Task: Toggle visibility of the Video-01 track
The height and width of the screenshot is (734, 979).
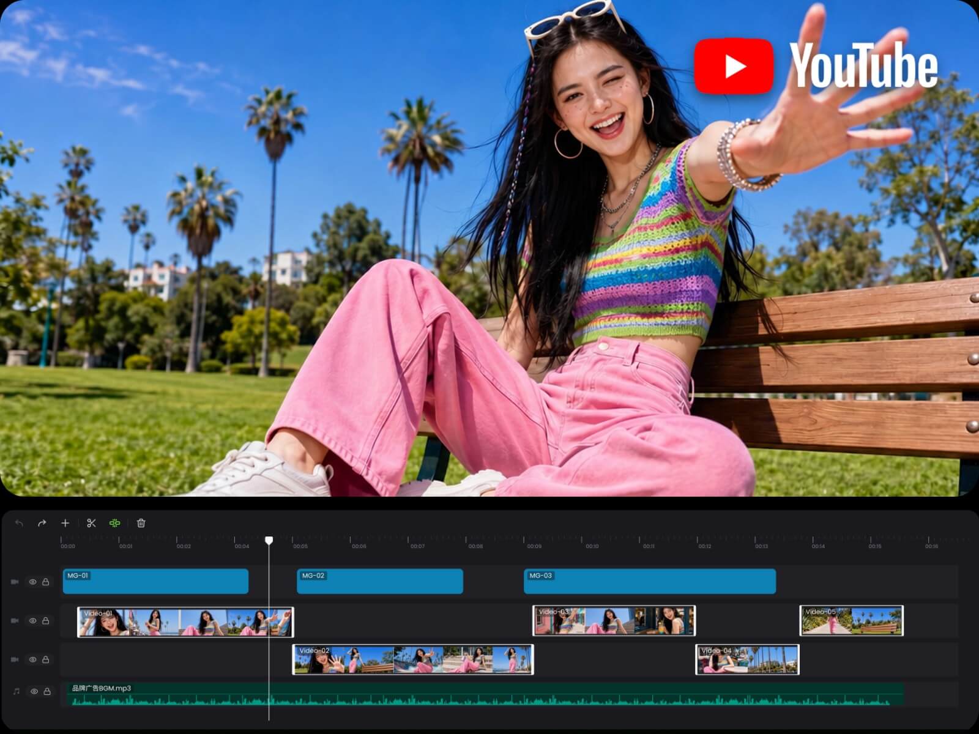Action: pos(32,621)
